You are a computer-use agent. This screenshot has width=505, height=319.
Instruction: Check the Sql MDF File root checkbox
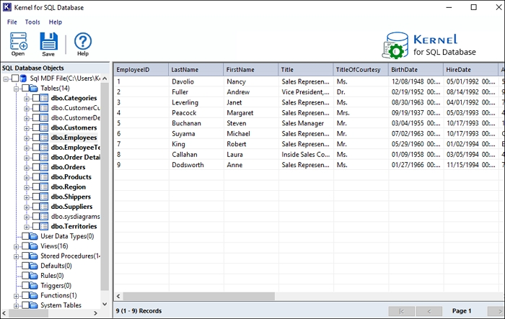15,78
